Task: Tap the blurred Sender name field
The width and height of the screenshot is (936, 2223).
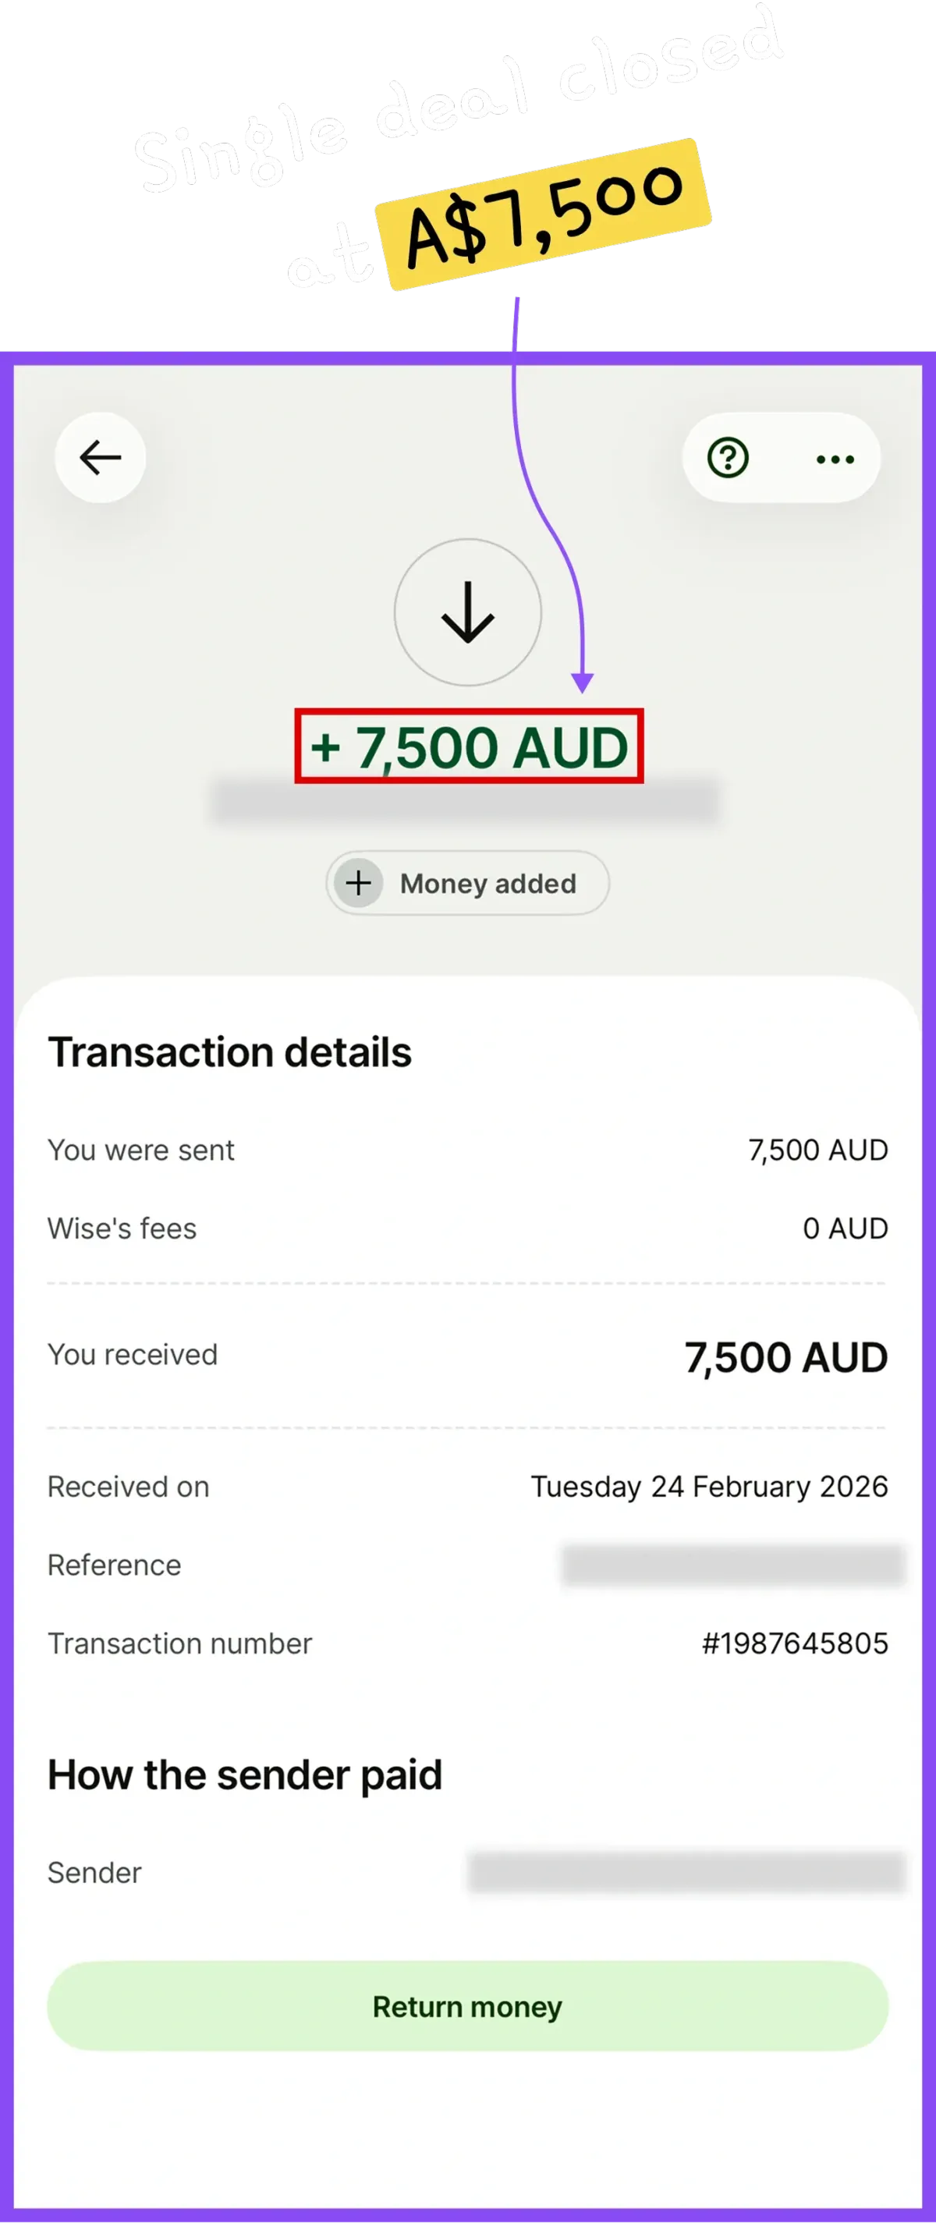Action: coord(686,1873)
